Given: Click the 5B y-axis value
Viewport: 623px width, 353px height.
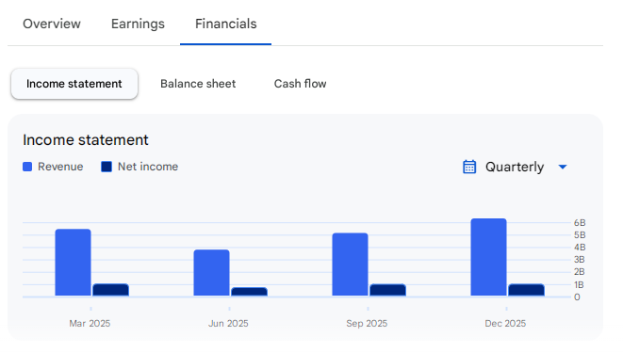Looking at the screenshot, I should 580,235.
